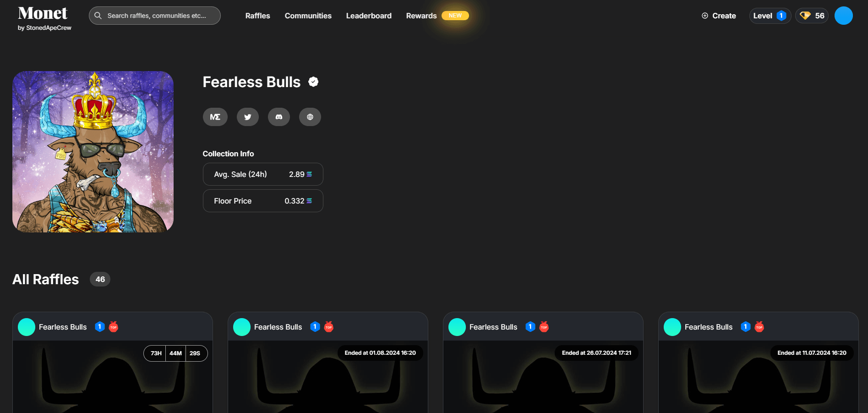This screenshot has width=868, height=413.
Task: Open the Magic Eden collection link icon
Action: [215, 117]
